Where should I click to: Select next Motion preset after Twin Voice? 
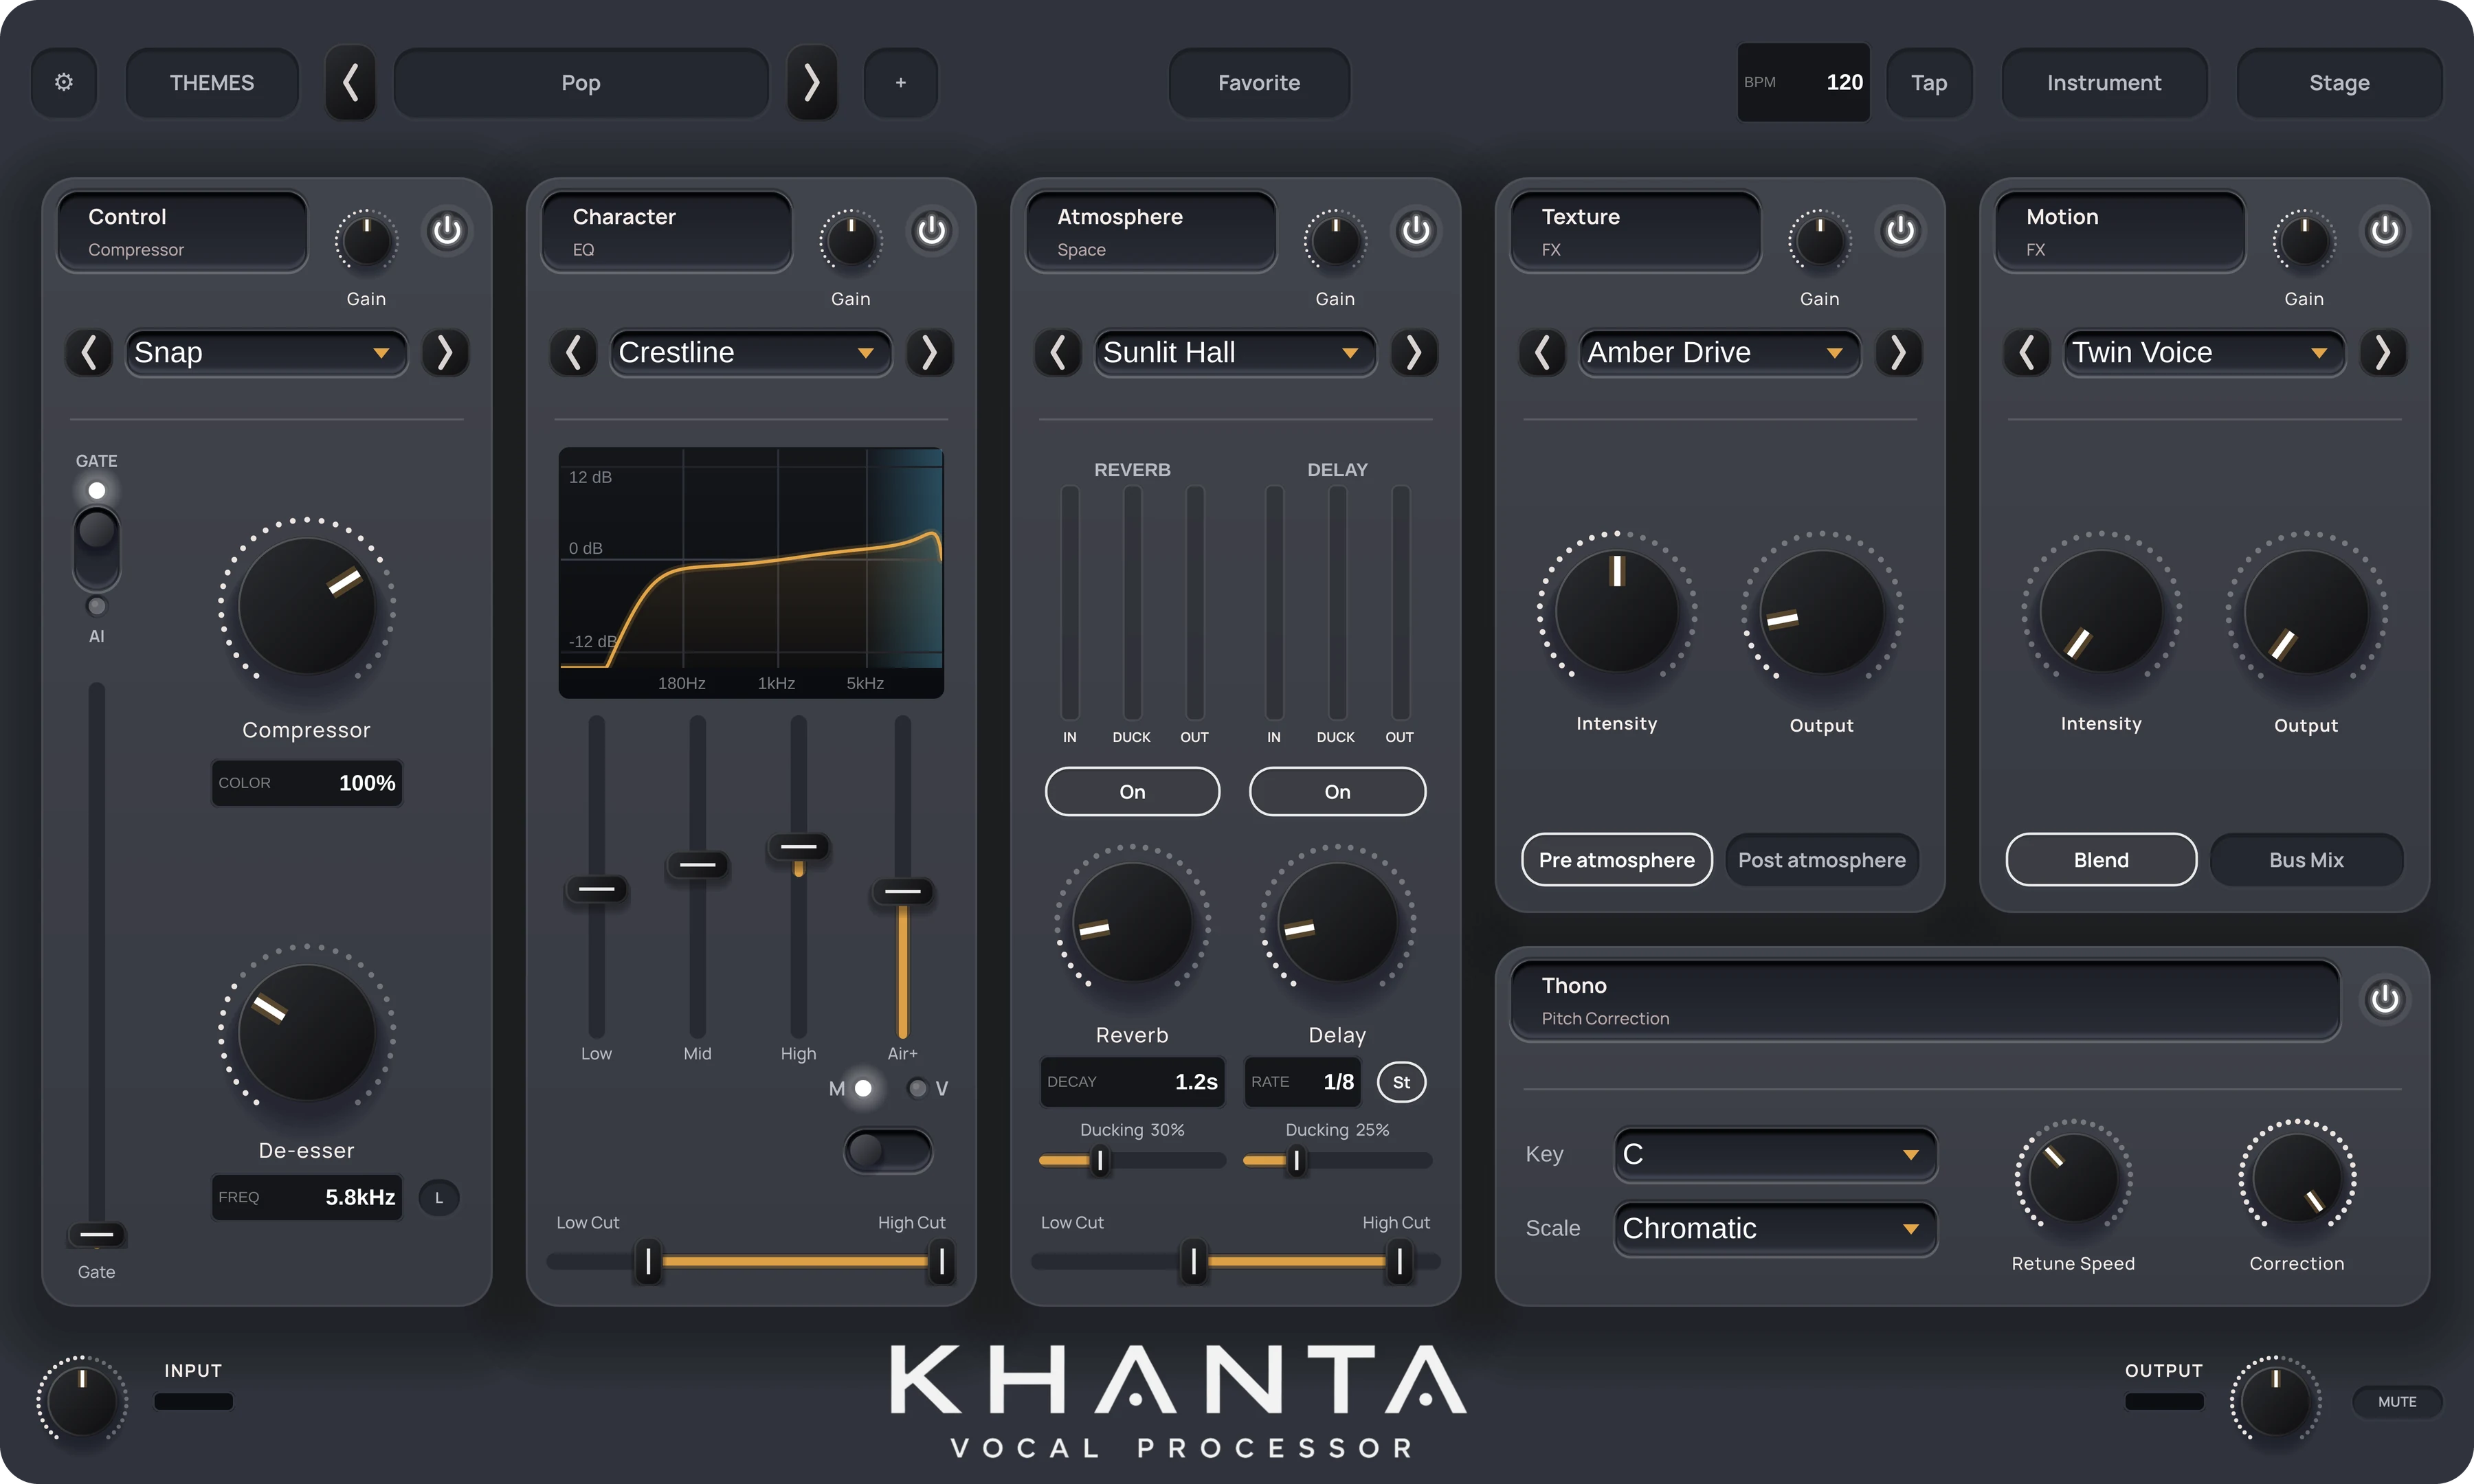tap(2383, 352)
